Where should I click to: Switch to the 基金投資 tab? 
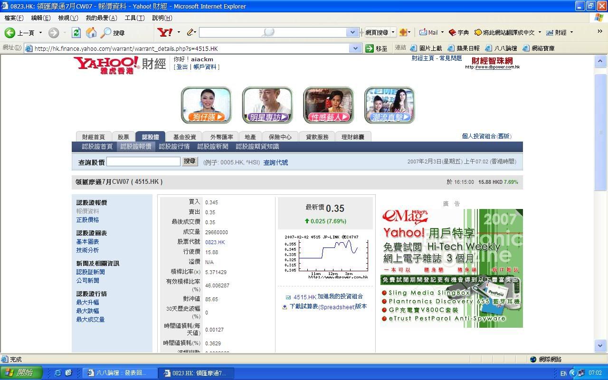(185, 137)
